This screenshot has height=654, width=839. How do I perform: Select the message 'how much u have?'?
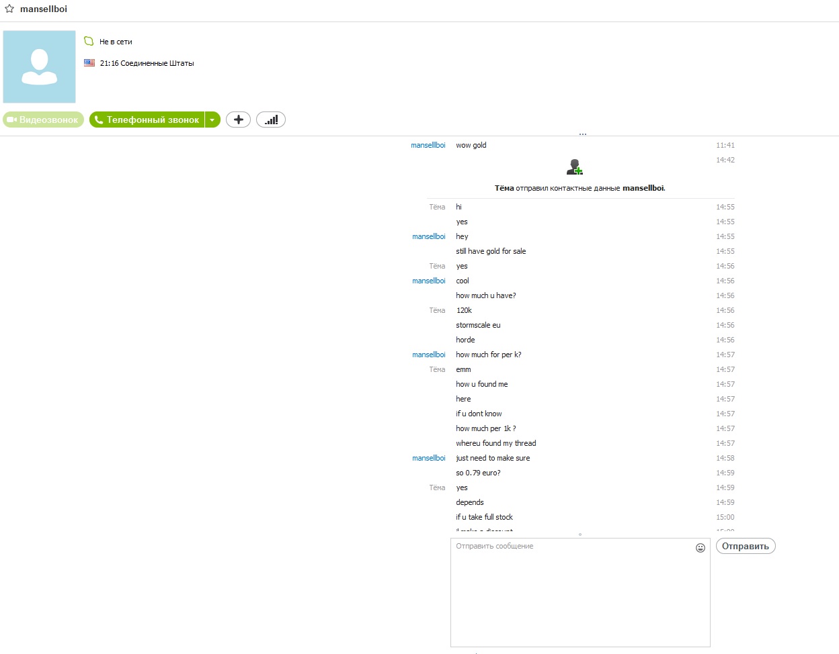486,295
